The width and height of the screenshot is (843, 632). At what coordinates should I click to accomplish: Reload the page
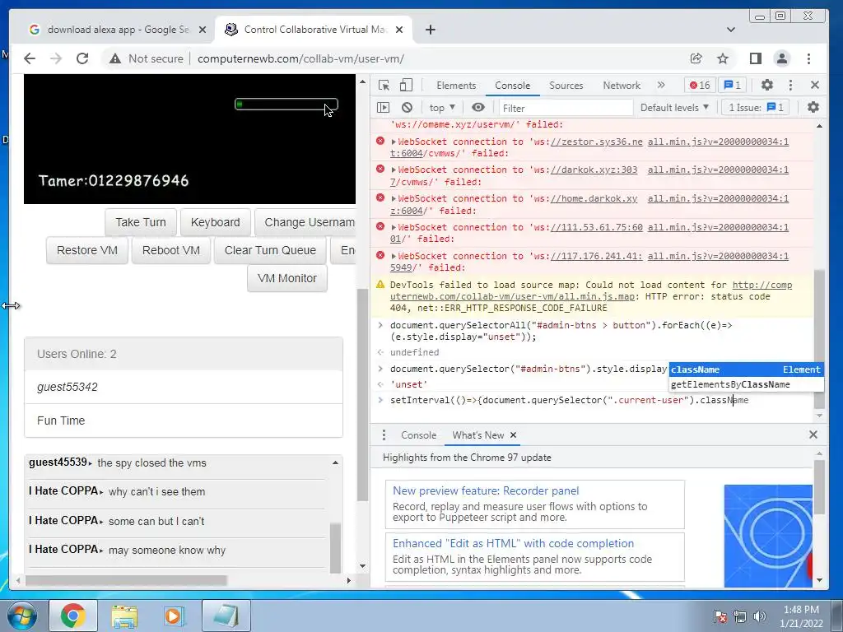point(82,58)
